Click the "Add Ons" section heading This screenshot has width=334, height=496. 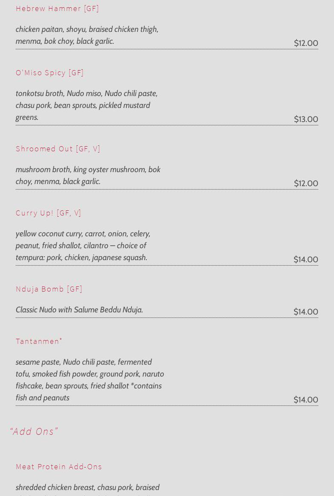tap(34, 431)
